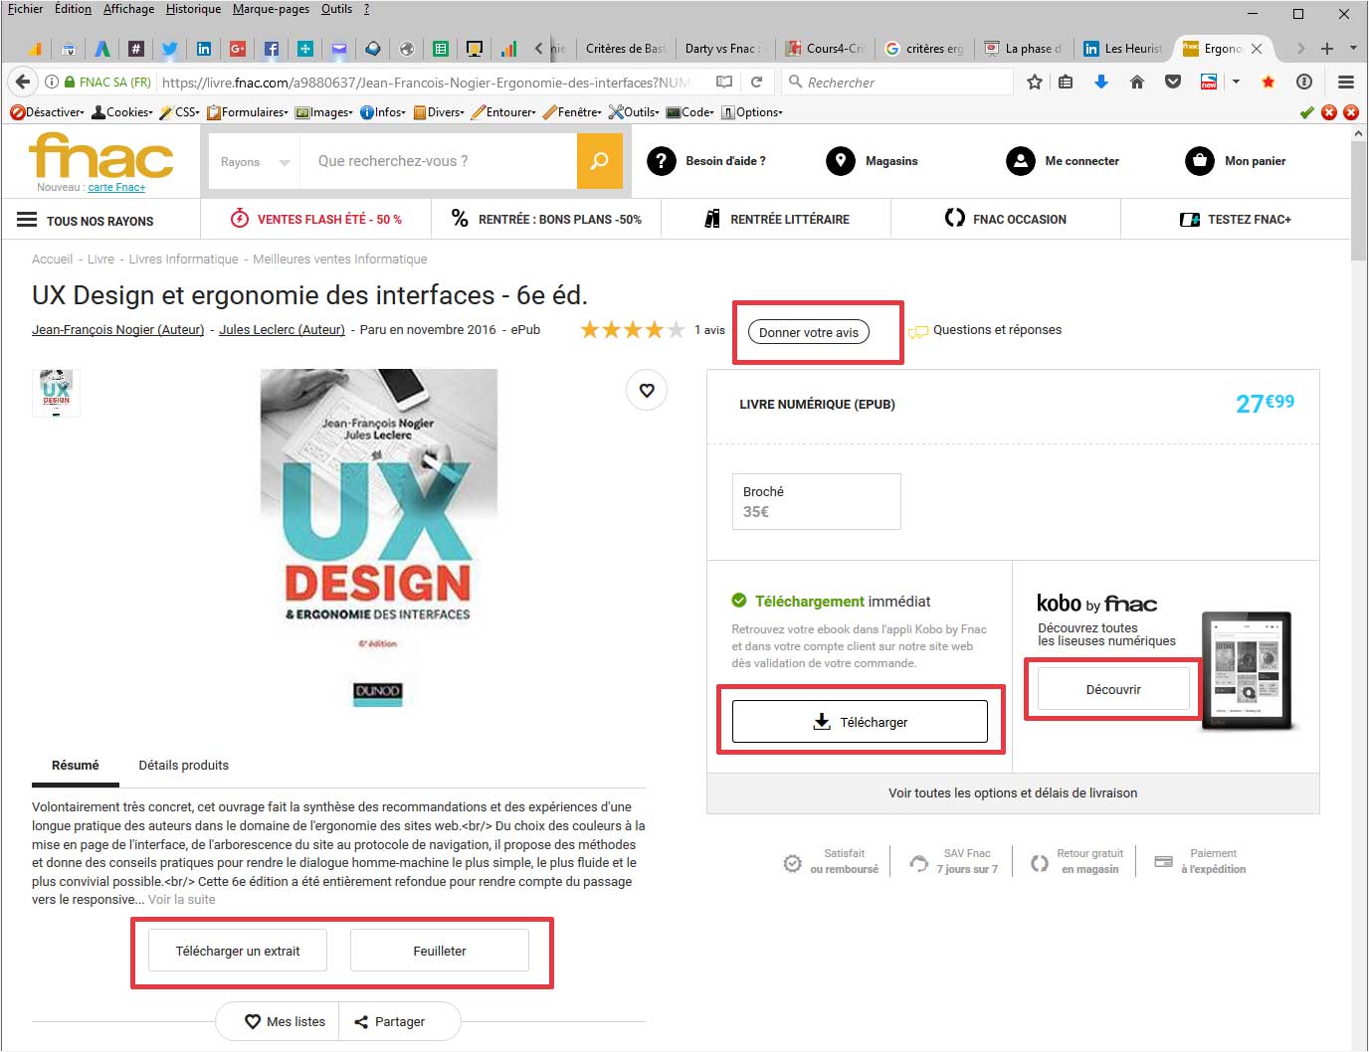Reload the page with refresh icon
The height and width of the screenshot is (1052, 1369).
click(756, 83)
